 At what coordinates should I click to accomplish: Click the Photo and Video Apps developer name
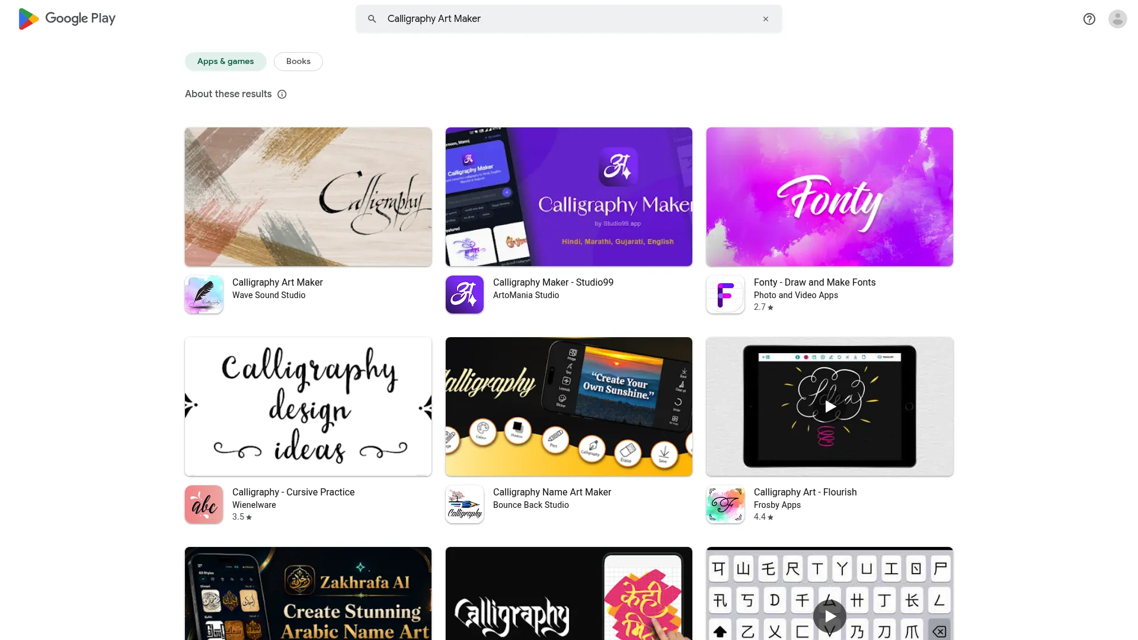click(796, 295)
